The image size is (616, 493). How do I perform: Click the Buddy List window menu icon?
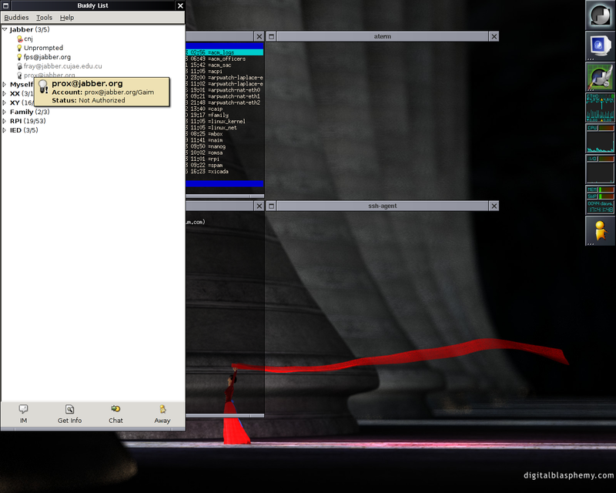(5, 5)
